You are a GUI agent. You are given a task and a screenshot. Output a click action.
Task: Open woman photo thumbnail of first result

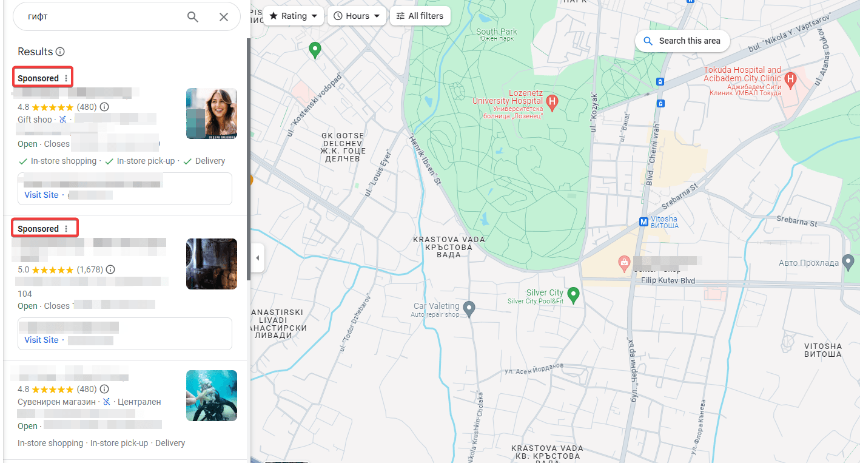click(212, 113)
